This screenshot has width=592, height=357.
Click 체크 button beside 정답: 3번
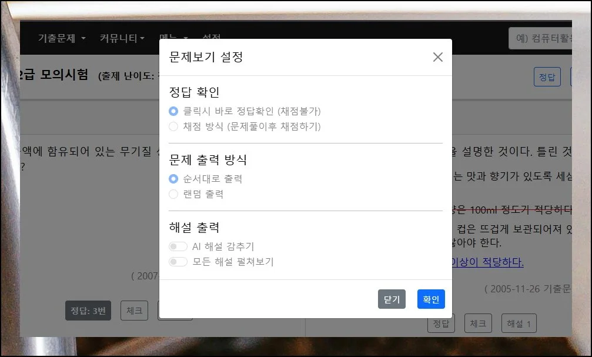click(134, 311)
